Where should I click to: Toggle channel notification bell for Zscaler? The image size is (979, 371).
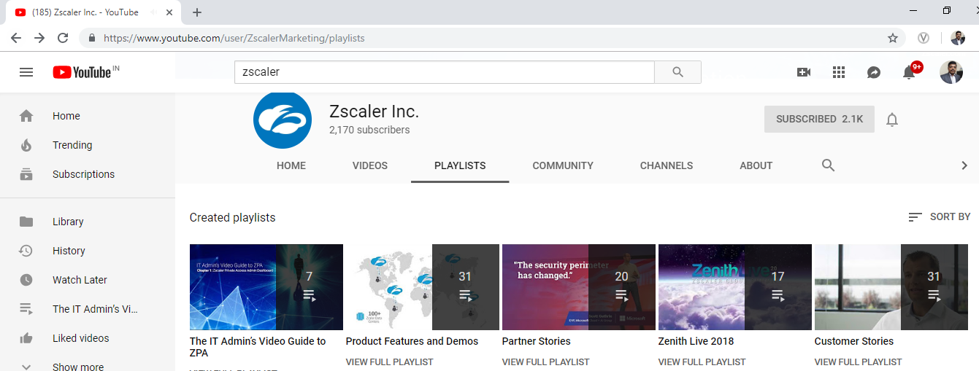coord(891,120)
